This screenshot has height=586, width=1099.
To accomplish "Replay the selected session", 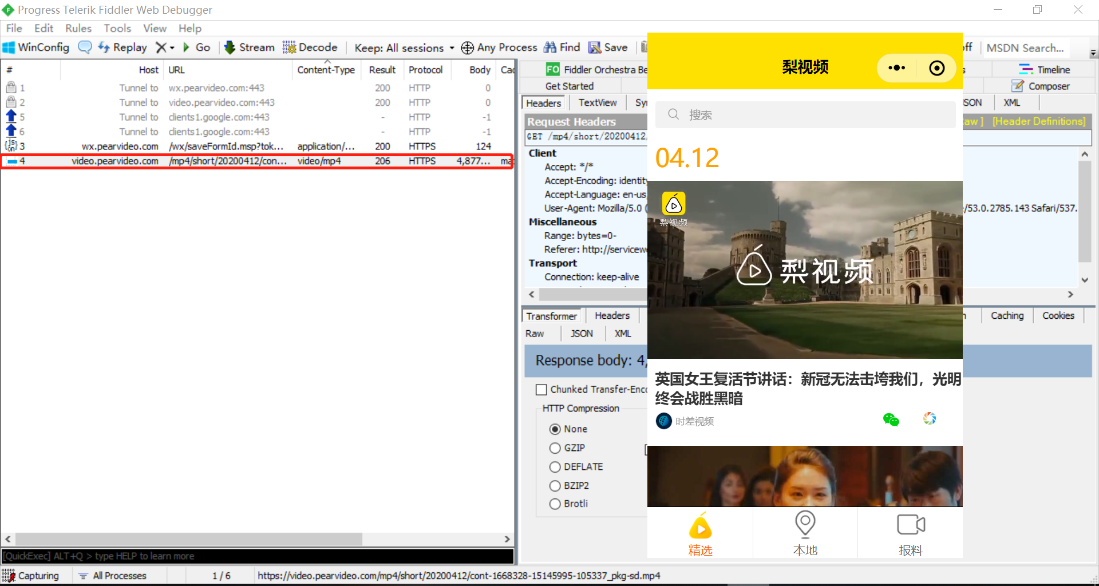I will pos(122,47).
